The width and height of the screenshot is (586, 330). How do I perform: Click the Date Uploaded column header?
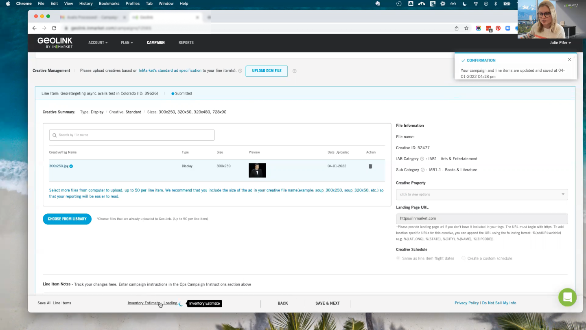tap(338, 152)
